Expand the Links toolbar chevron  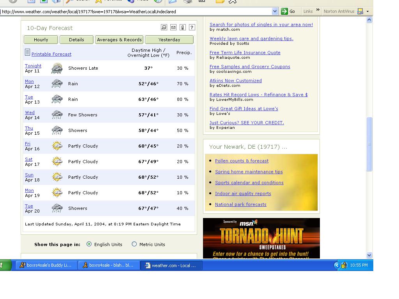(318, 11)
